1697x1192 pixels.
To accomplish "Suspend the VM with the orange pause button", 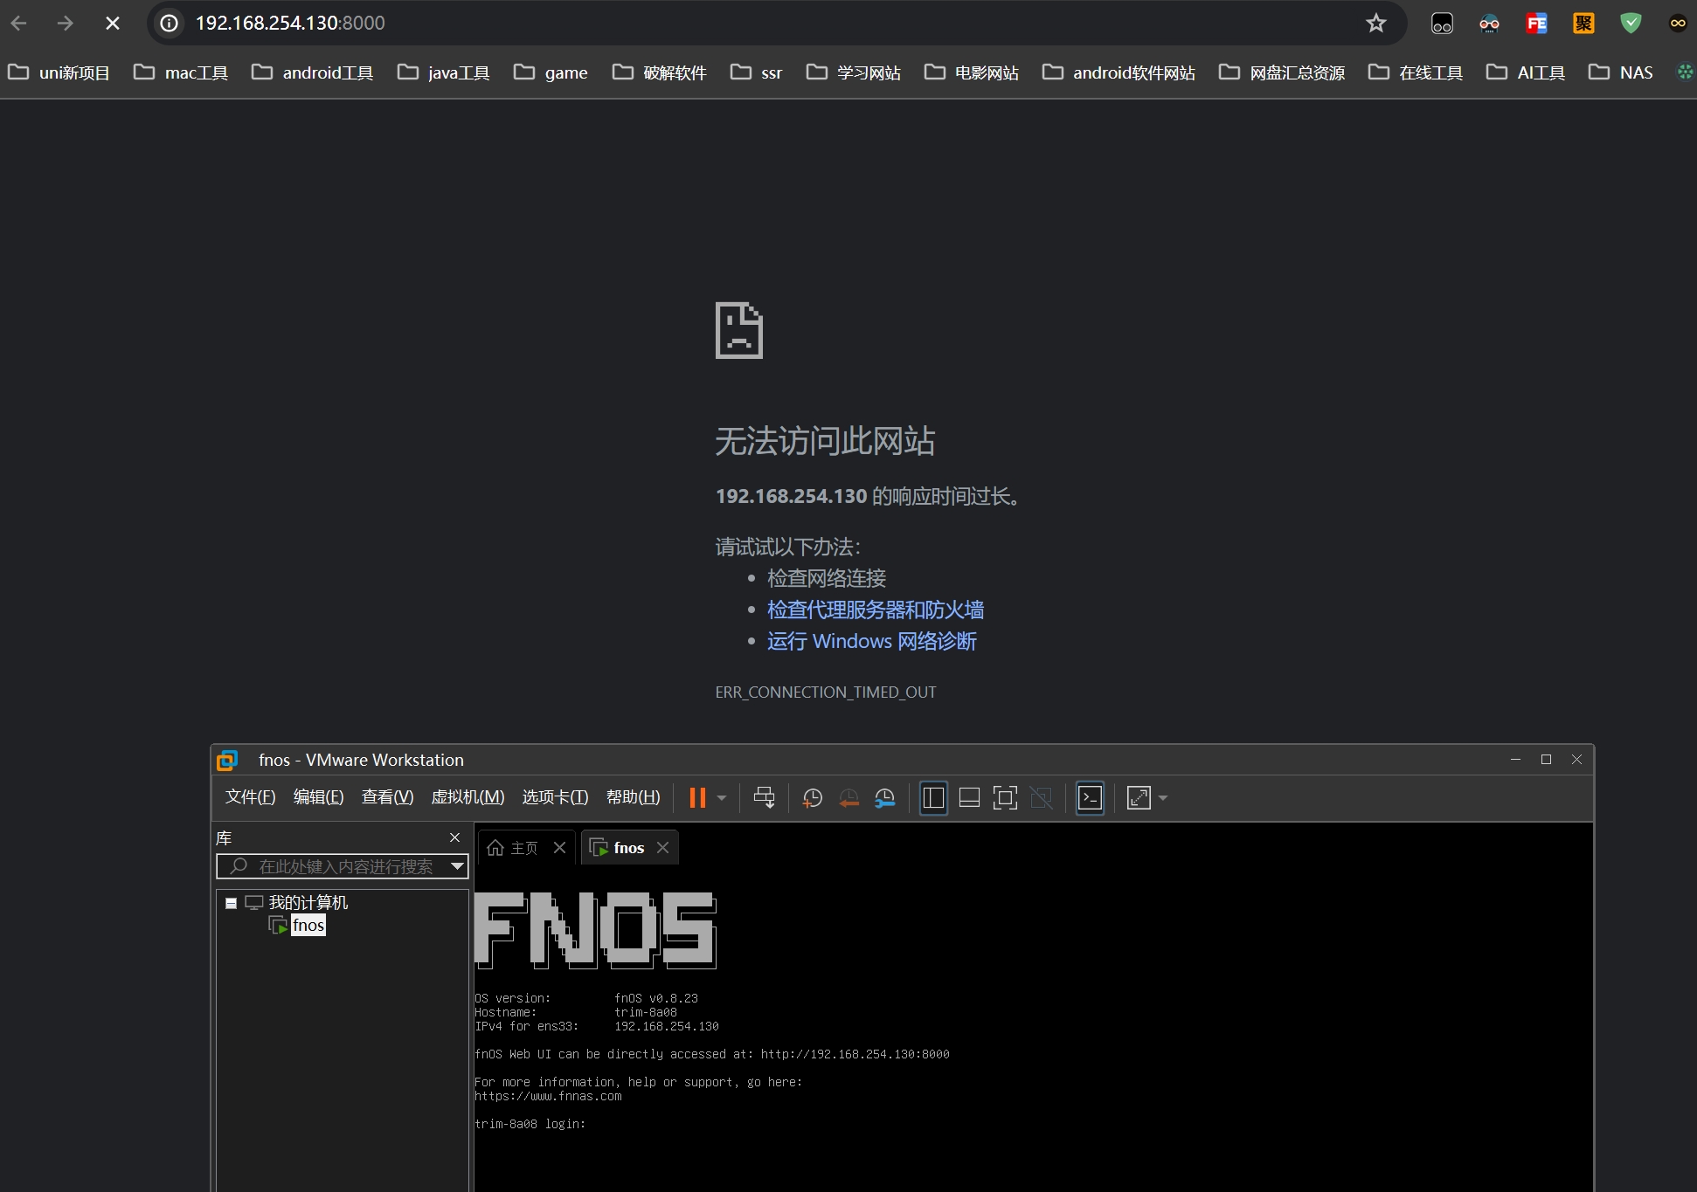I will click(x=697, y=797).
